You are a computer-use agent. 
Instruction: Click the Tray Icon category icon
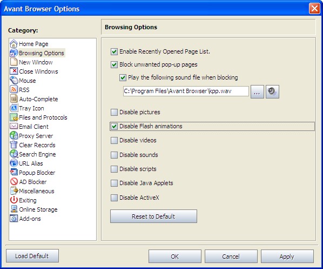click(14, 108)
